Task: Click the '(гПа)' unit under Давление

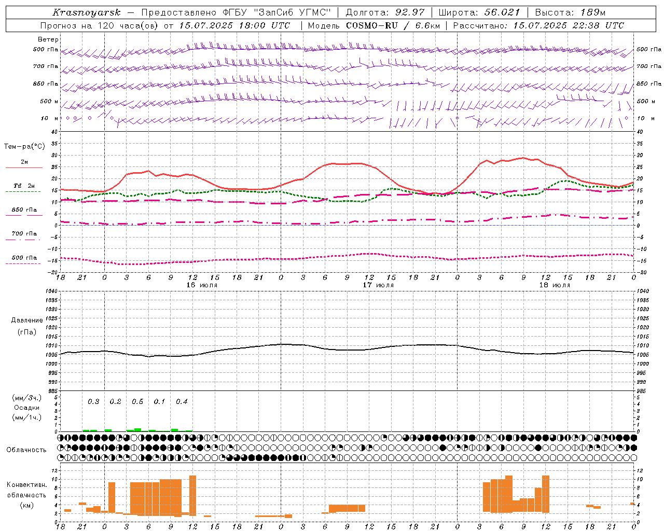Action: pos(26,332)
